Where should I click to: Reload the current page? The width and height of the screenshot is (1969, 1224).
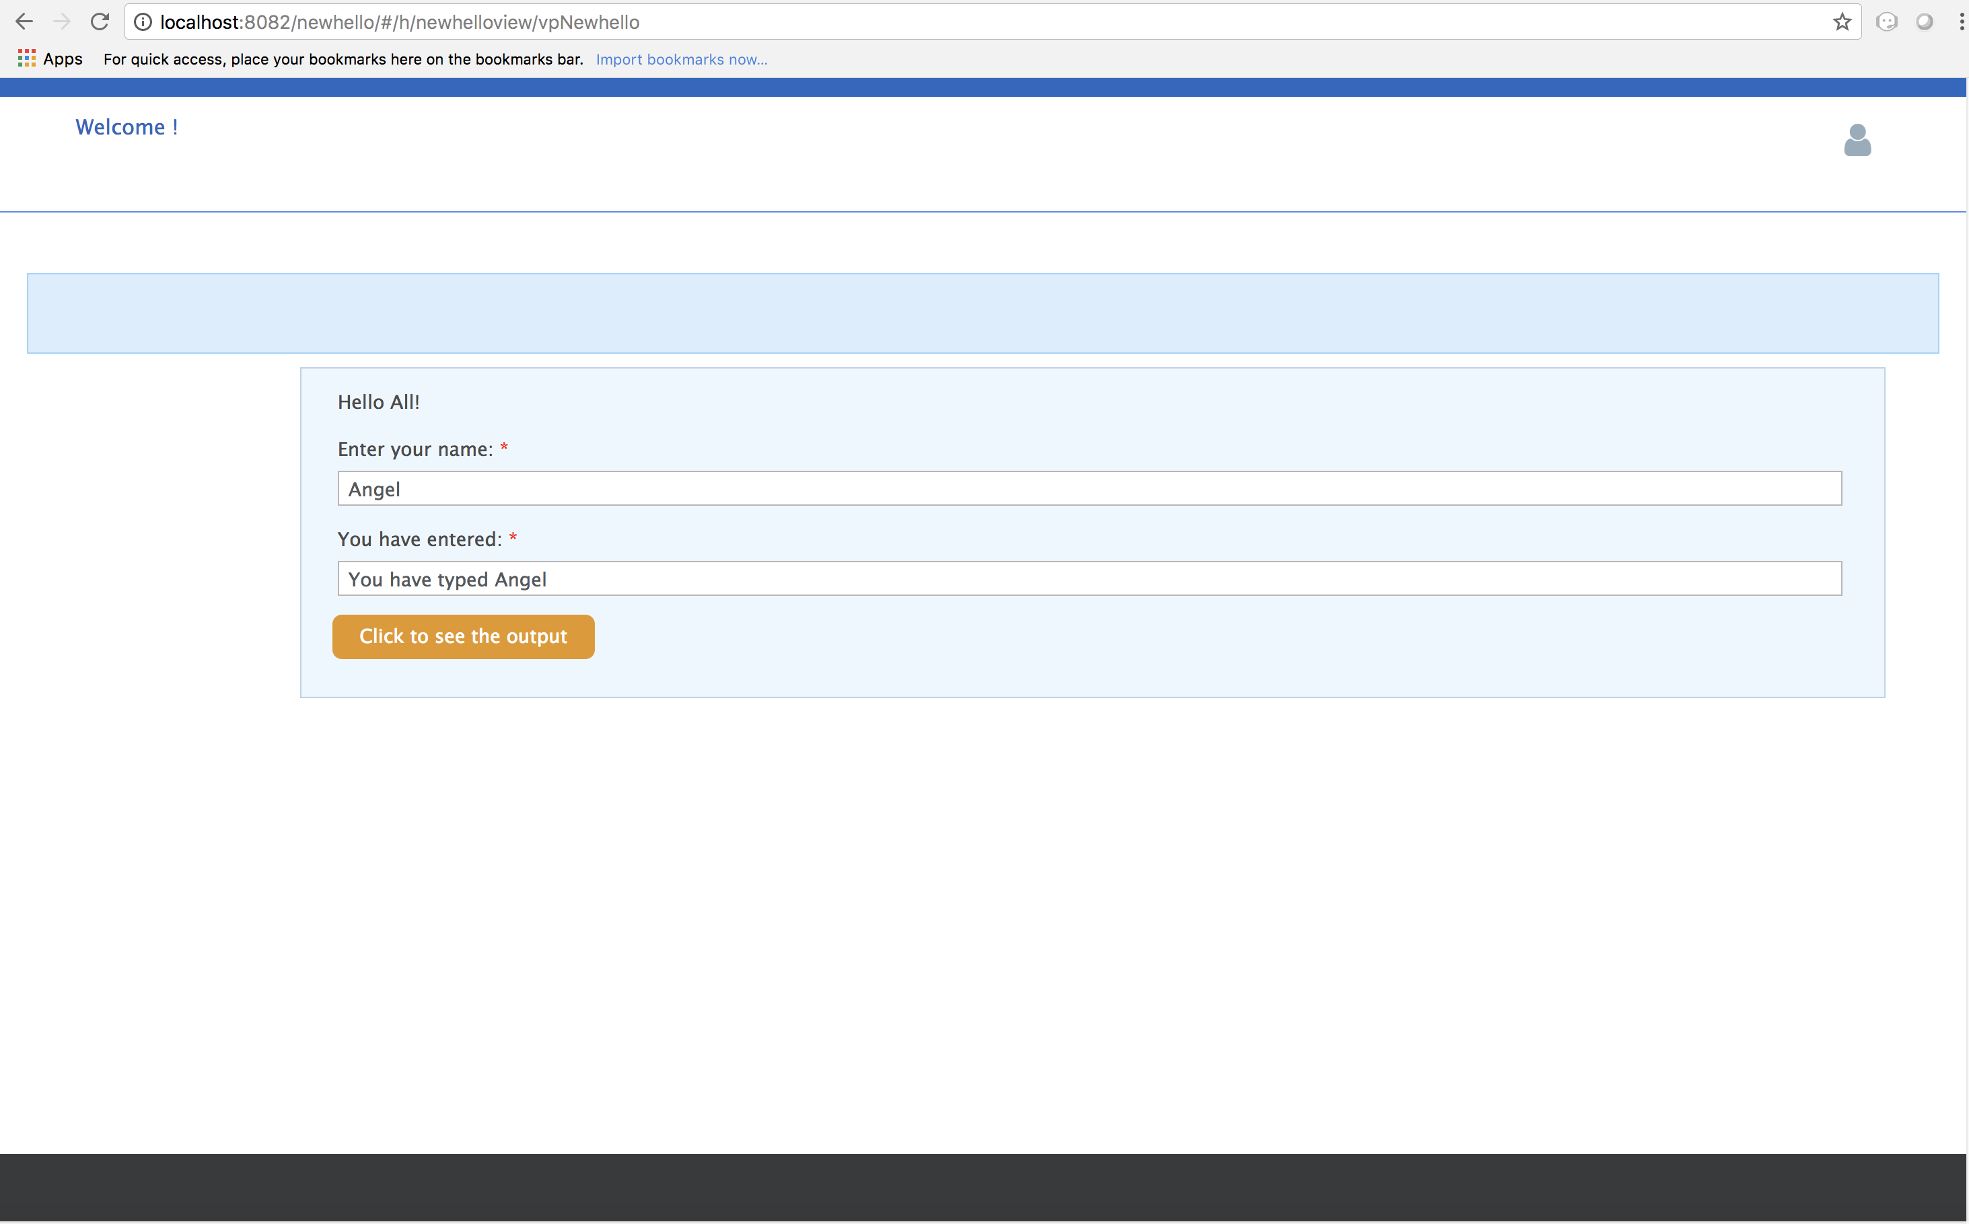click(x=100, y=22)
